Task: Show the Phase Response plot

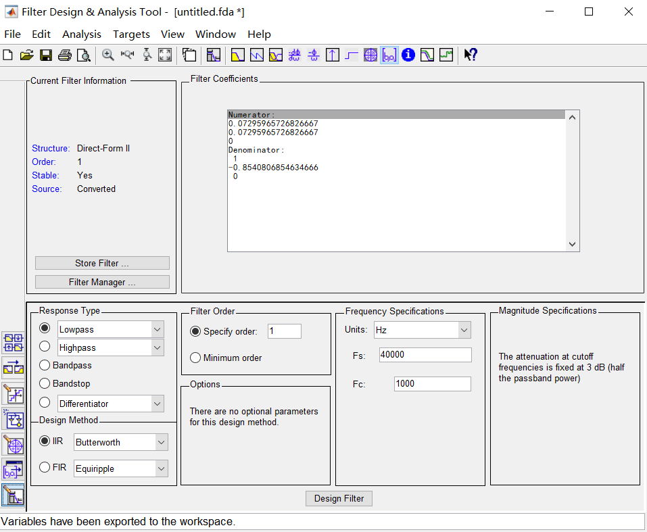Action: (x=257, y=55)
